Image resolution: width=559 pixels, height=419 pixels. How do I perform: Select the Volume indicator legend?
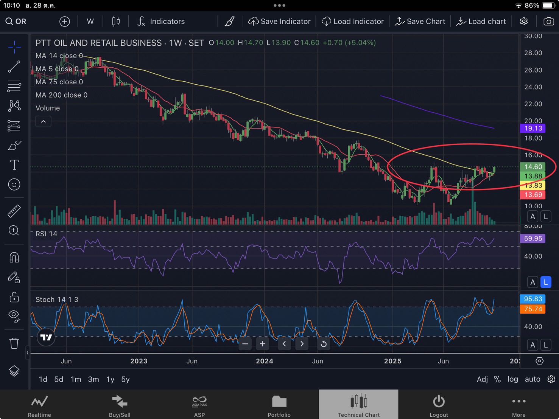pyautogui.click(x=48, y=108)
